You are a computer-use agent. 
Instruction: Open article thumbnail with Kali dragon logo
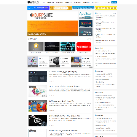tap(38, 121)
